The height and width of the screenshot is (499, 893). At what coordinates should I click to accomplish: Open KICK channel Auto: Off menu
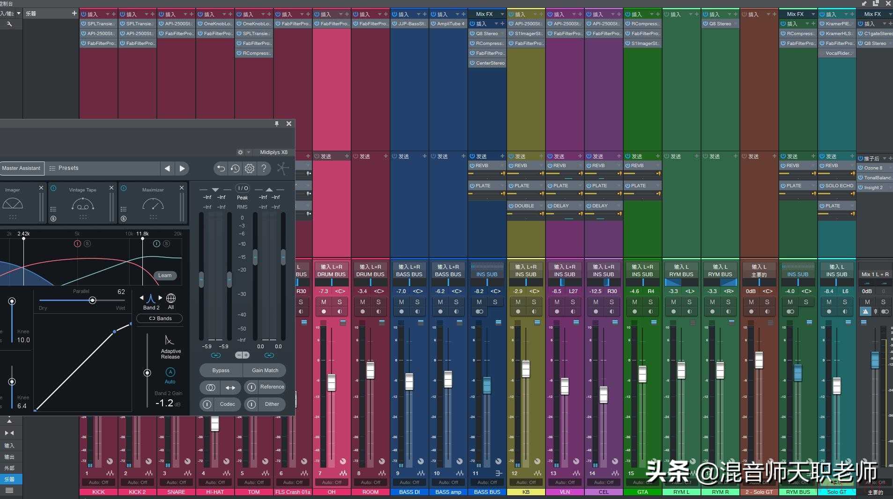pyautogui.click(x=98, y=482)
